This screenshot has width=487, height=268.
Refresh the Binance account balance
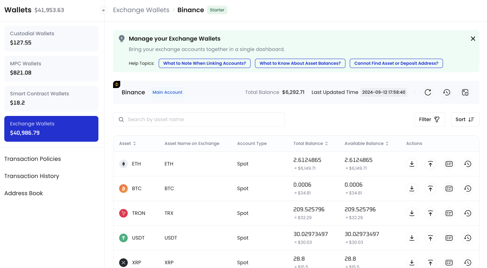[428, 92]
